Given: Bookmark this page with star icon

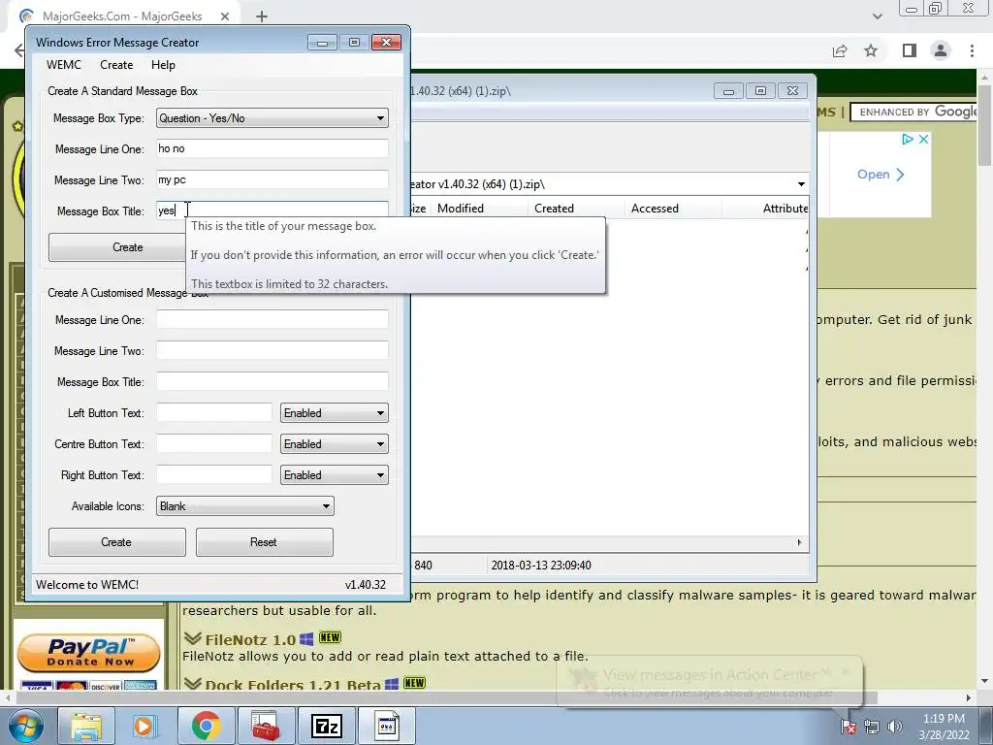Looking at the screenshot, I should (871, 50).
